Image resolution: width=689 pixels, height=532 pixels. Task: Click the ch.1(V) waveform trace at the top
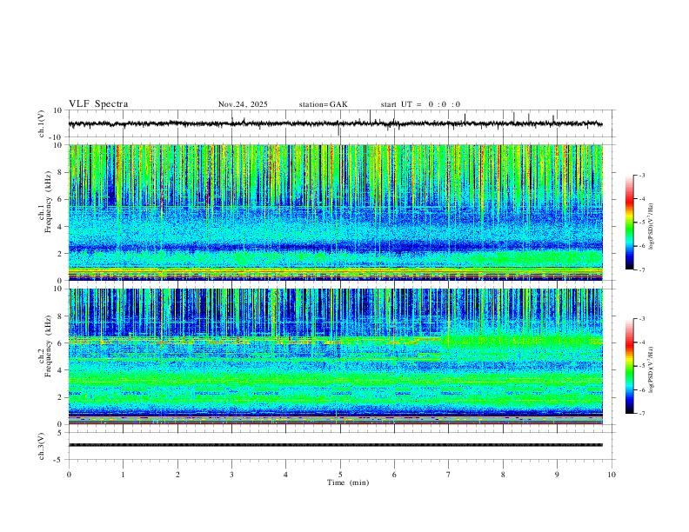tap(335, 124)
